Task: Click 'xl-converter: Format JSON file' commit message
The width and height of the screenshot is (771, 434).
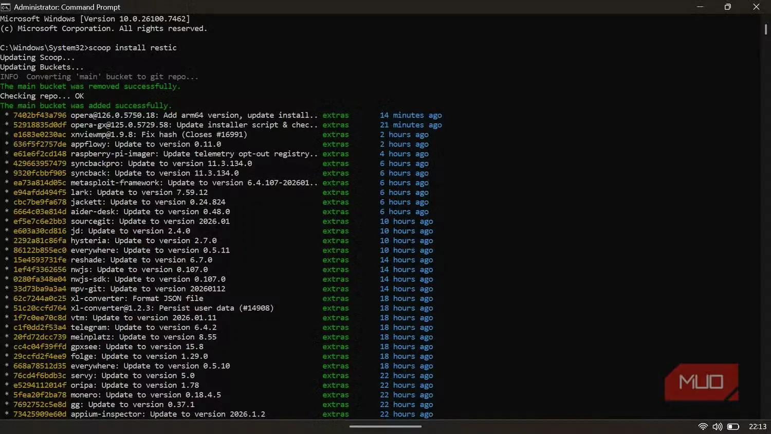Action: click(137, 299)
